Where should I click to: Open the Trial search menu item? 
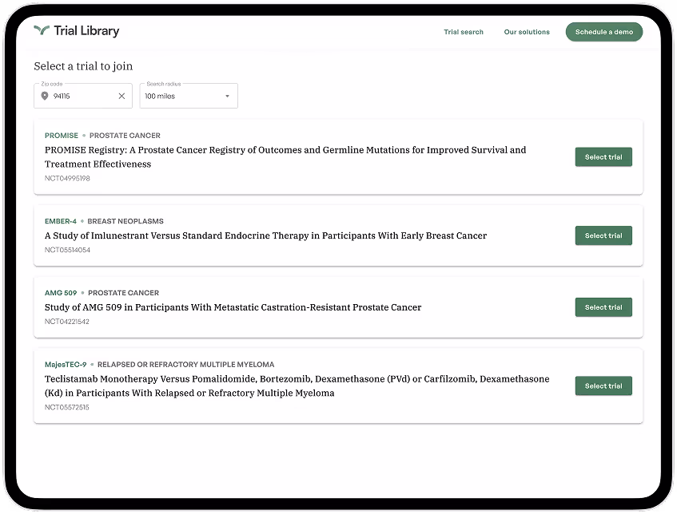[x=464, y=32]
